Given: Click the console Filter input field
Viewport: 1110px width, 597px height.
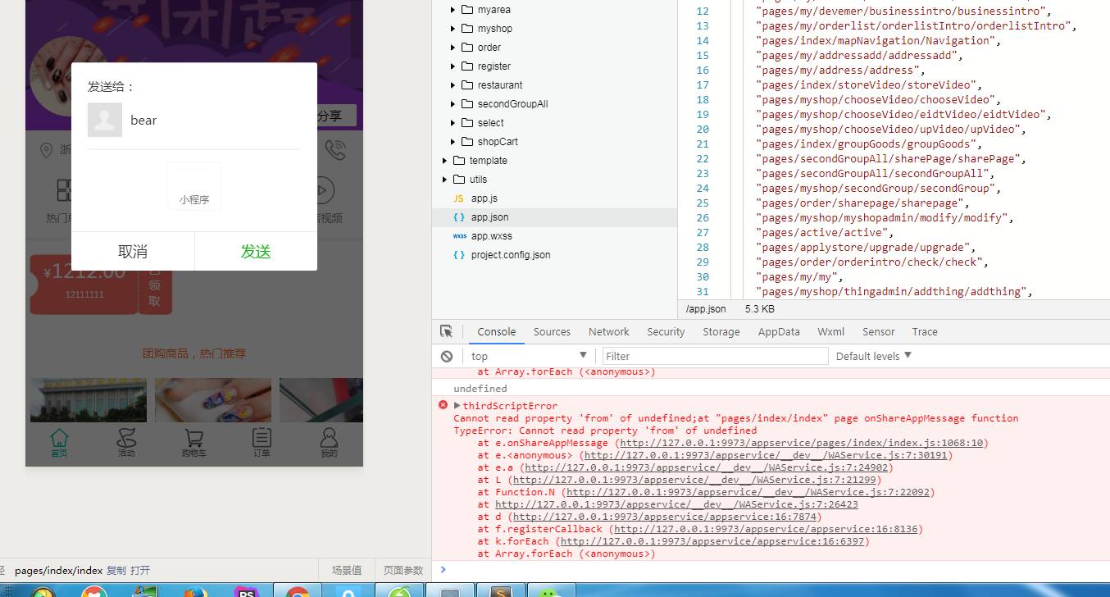Looking at the screenshot, I should pos(715,356).
